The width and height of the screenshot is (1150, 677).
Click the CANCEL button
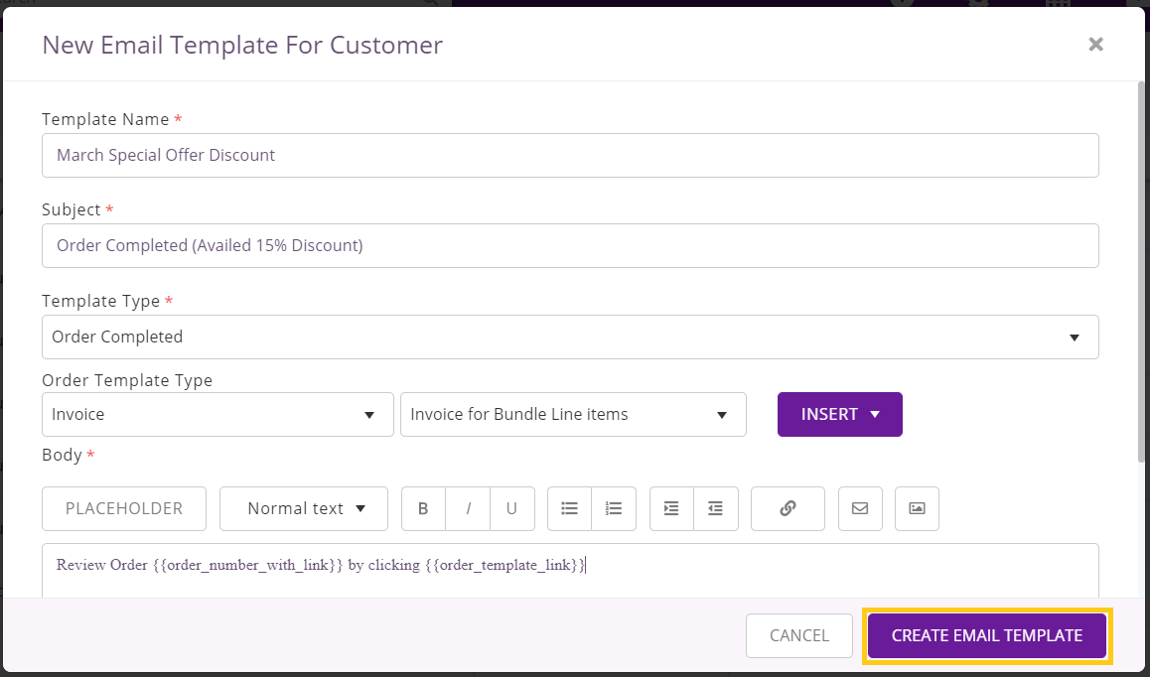coord(798,635)
